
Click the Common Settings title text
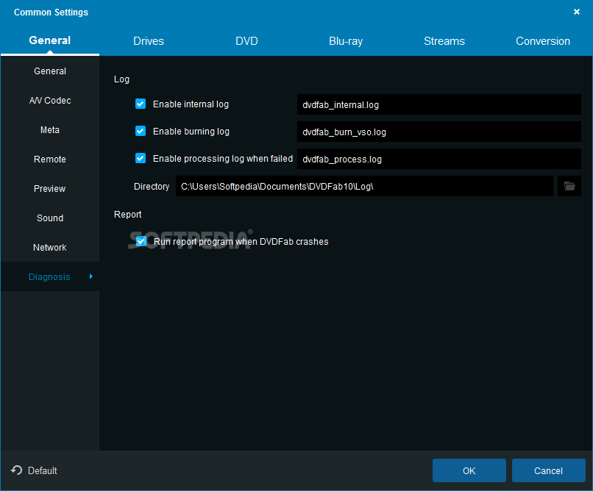coord(51,12)
